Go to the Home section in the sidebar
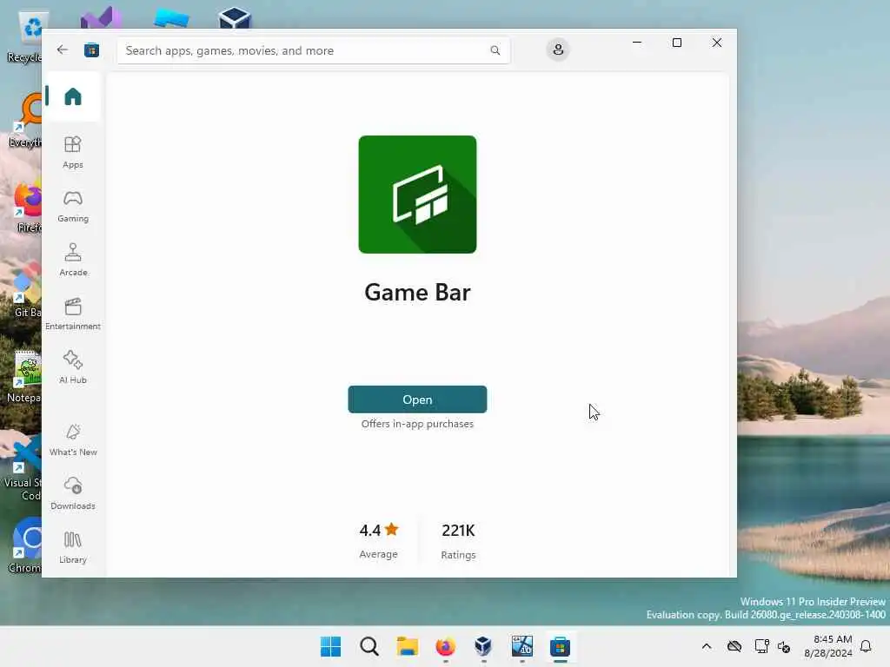 coord(73,96)
